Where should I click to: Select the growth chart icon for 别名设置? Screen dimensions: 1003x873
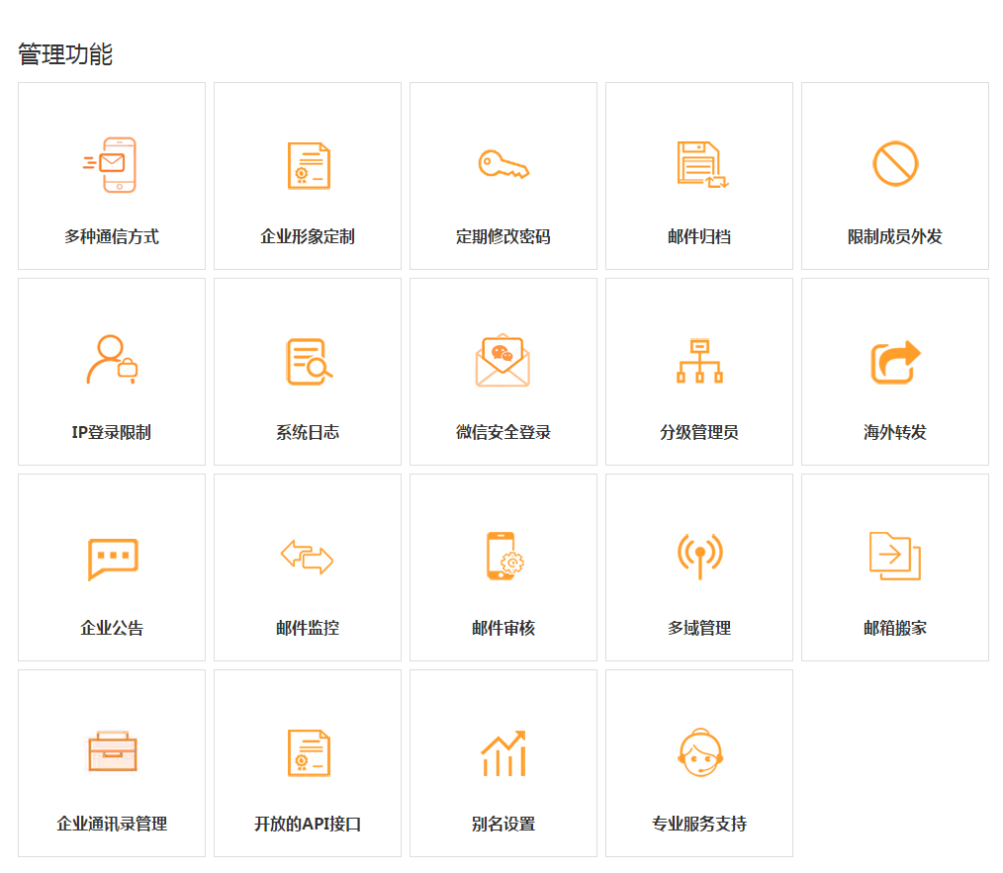pyautogui.click(x=503, y=753)
